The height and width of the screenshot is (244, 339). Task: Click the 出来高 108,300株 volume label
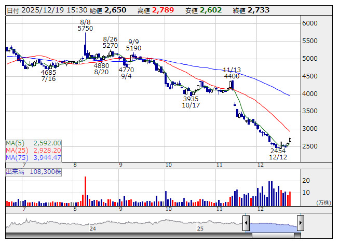(x=34, y=172)
